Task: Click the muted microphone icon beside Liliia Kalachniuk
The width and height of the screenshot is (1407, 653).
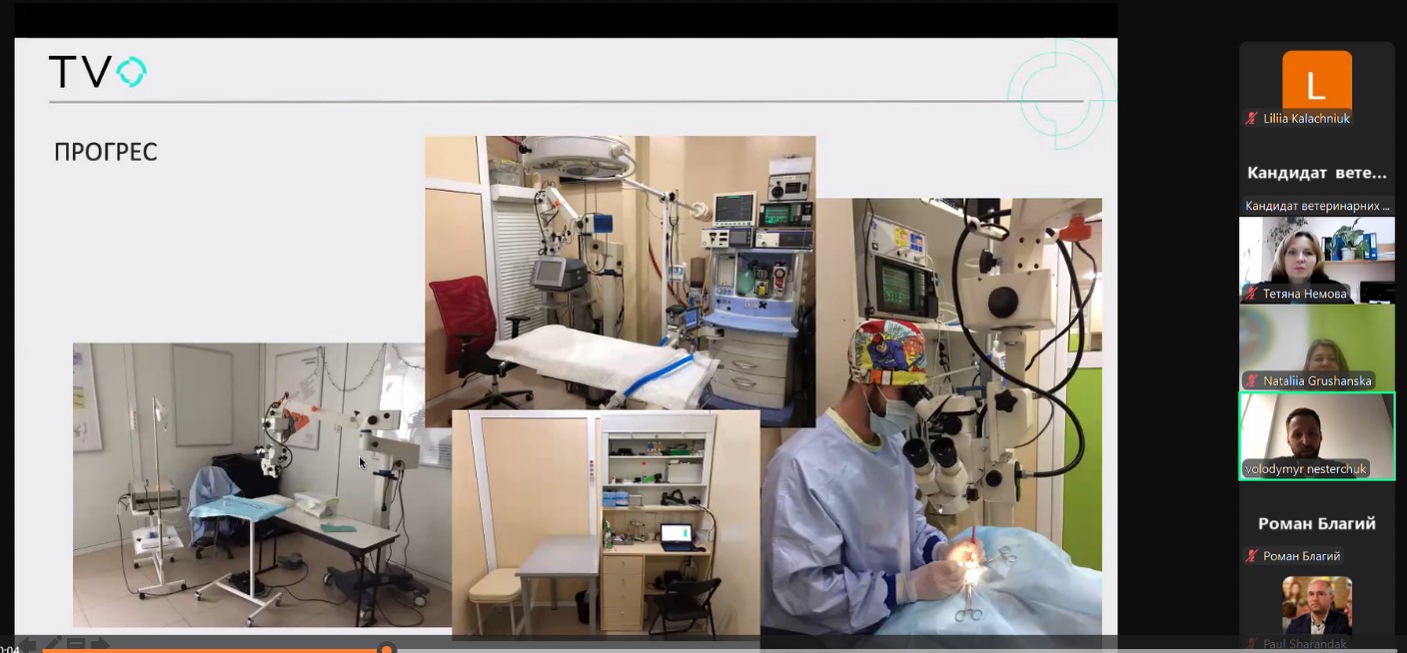Action: [1251, 119]
